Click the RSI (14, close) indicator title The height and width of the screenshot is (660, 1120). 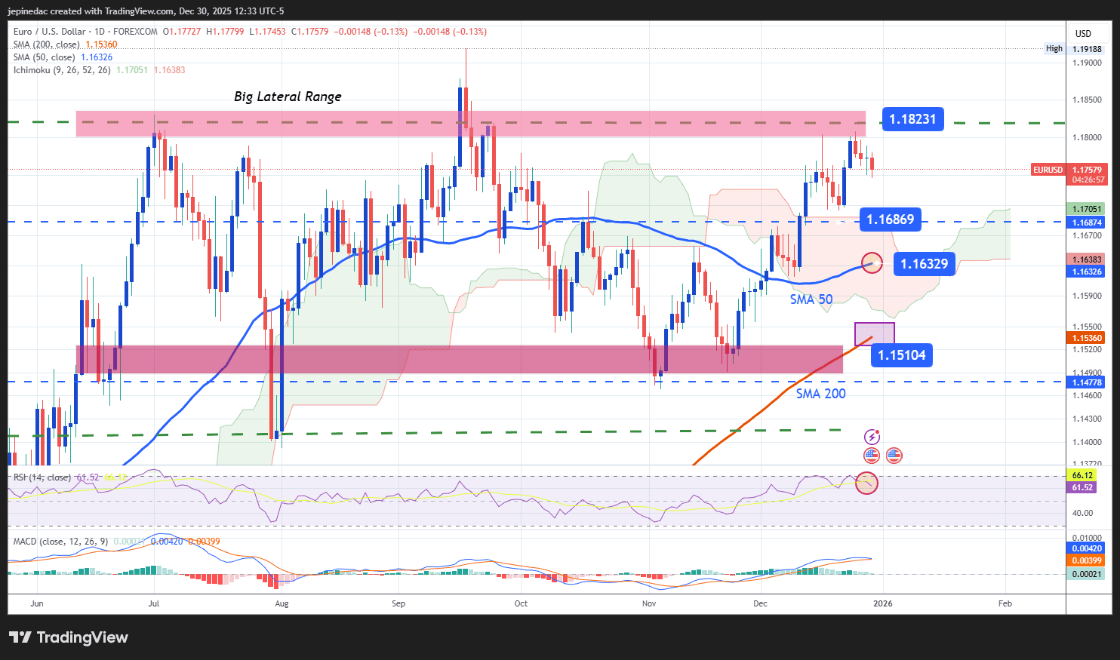click(42, 477)
